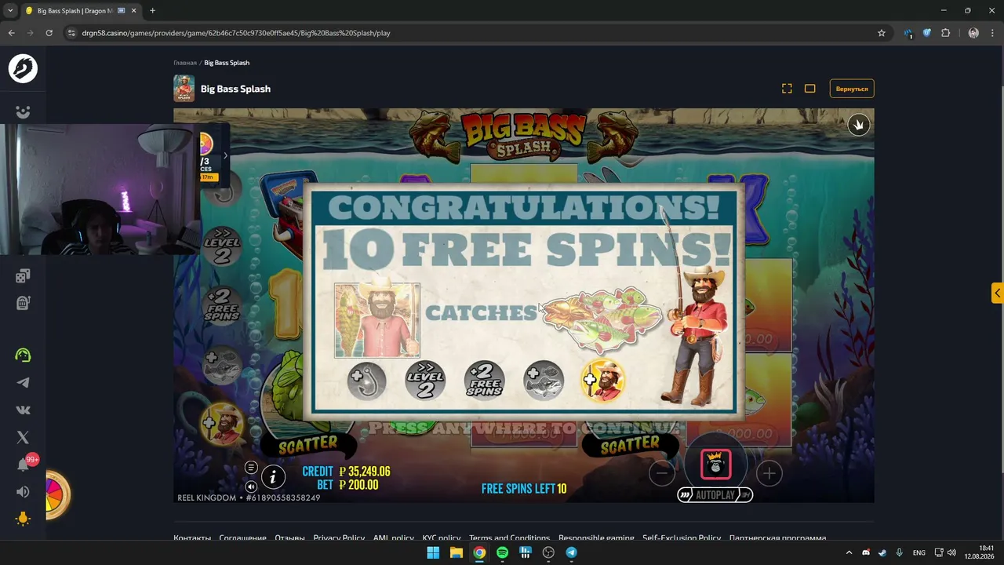The image size is (1004, 565).
Task: Toggle the light theme bulb icon
Action: (23, 519)
